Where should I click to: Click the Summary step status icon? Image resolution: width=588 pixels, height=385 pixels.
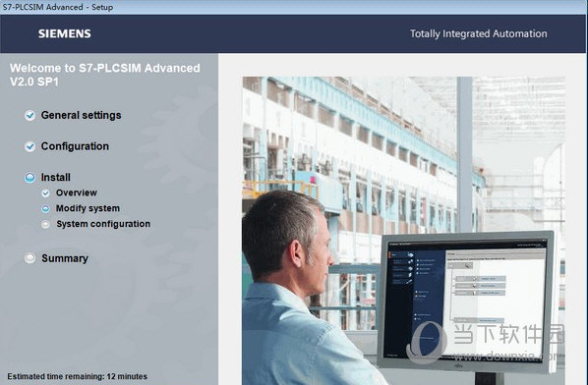[30, 258]
